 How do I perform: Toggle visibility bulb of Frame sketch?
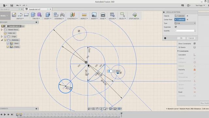pyautogui.click(x=8, y=47)
